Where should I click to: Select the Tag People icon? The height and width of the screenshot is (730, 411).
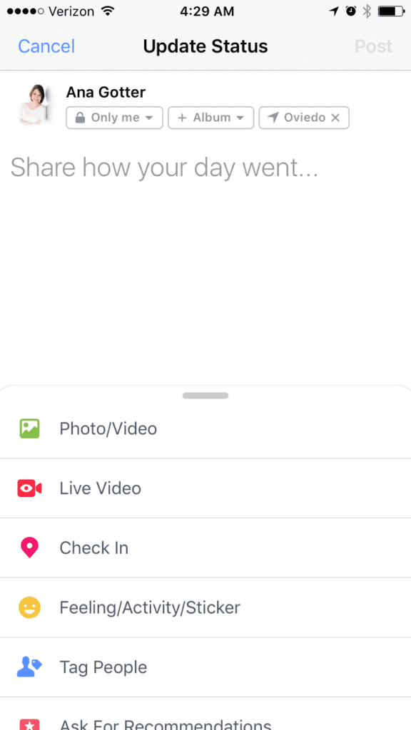(31, 667)
